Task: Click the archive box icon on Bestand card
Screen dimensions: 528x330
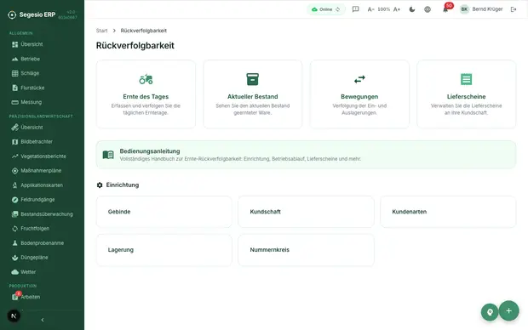Action: [253, 79]
